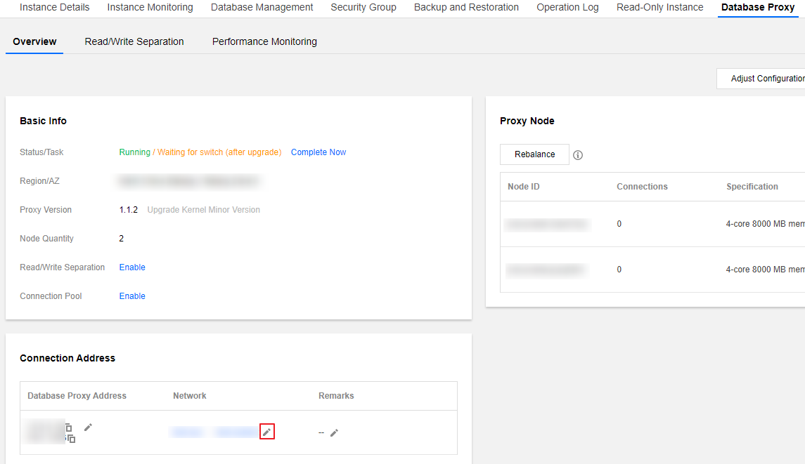Viewport: 805px width, 464px height.
Task: Open the Operation Log tab
Action: pos(567,7)
